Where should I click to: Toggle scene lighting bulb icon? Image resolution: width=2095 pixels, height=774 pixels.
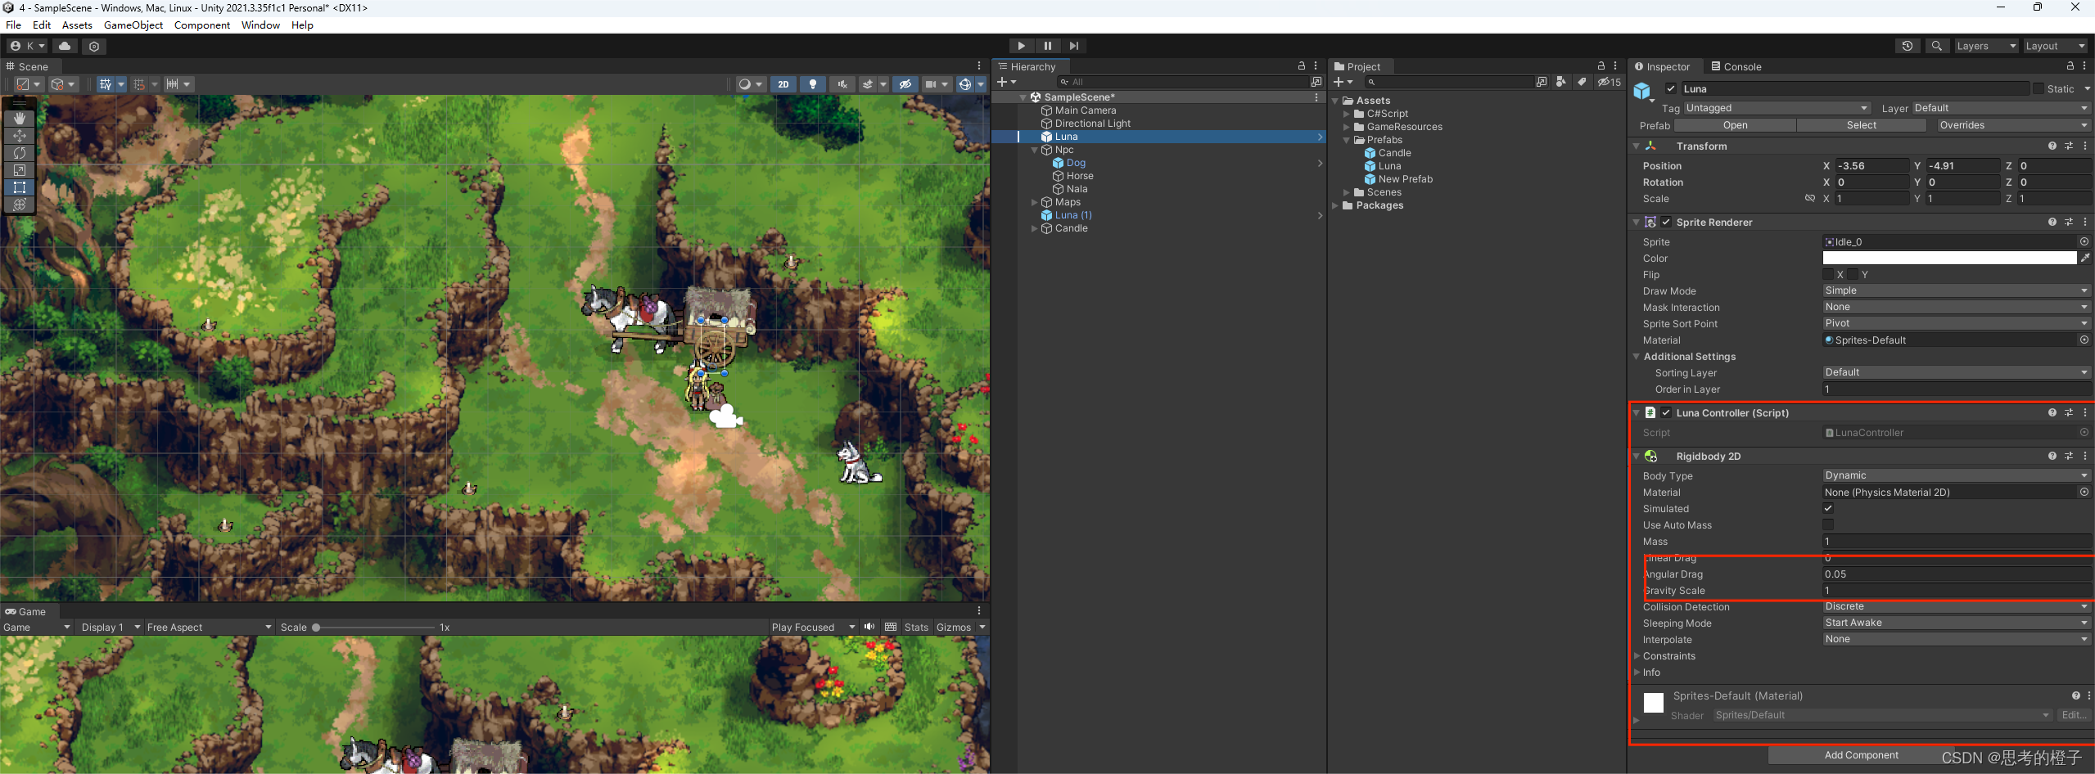pyautogui.click(x=812, y=84)
